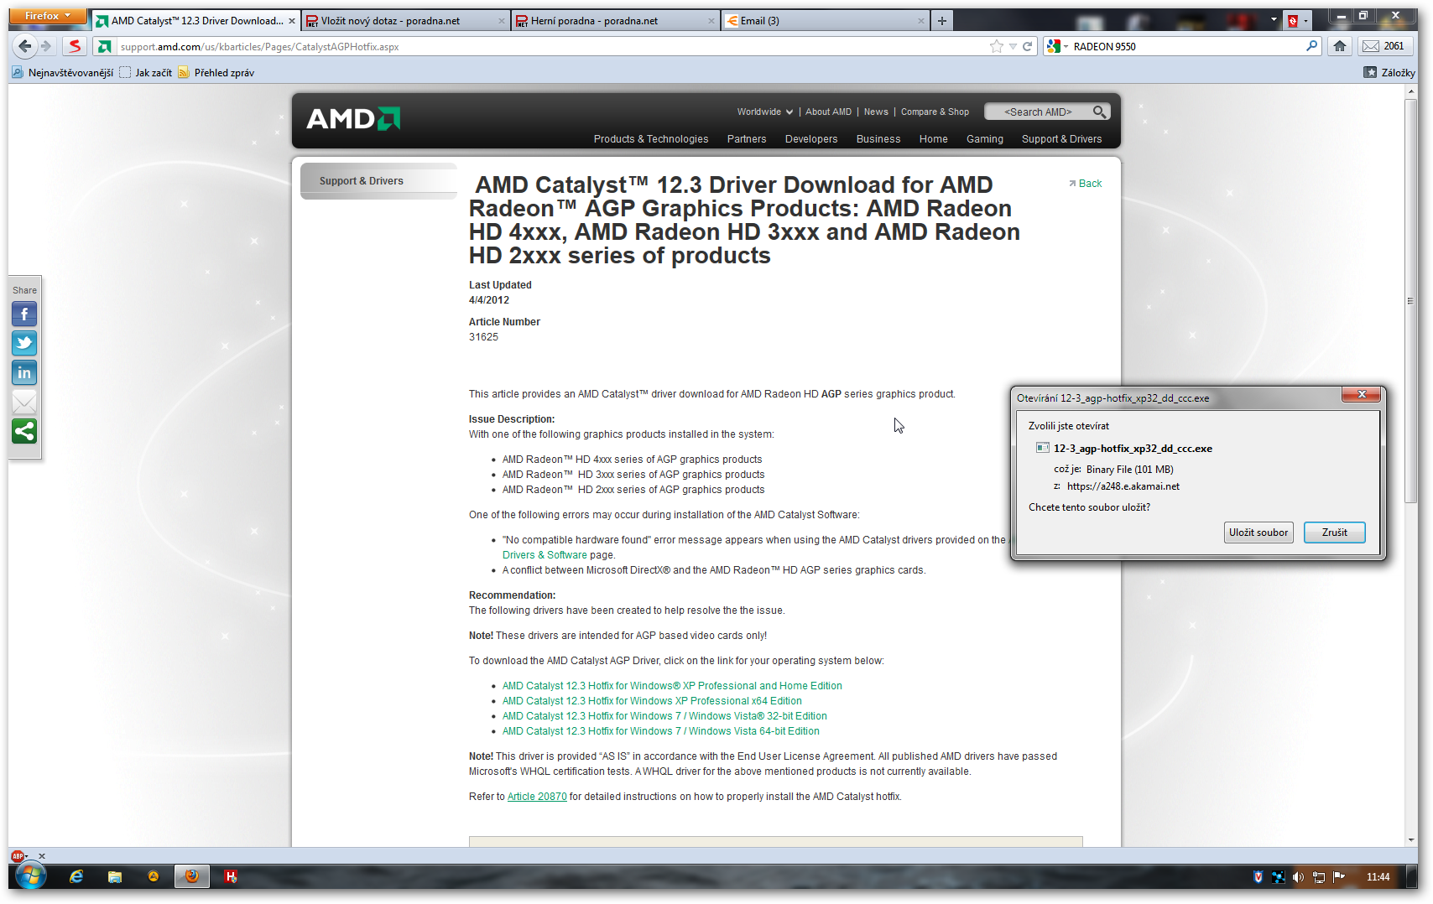
Task: Switch to the Herní poradna tab
Action: 615,21
